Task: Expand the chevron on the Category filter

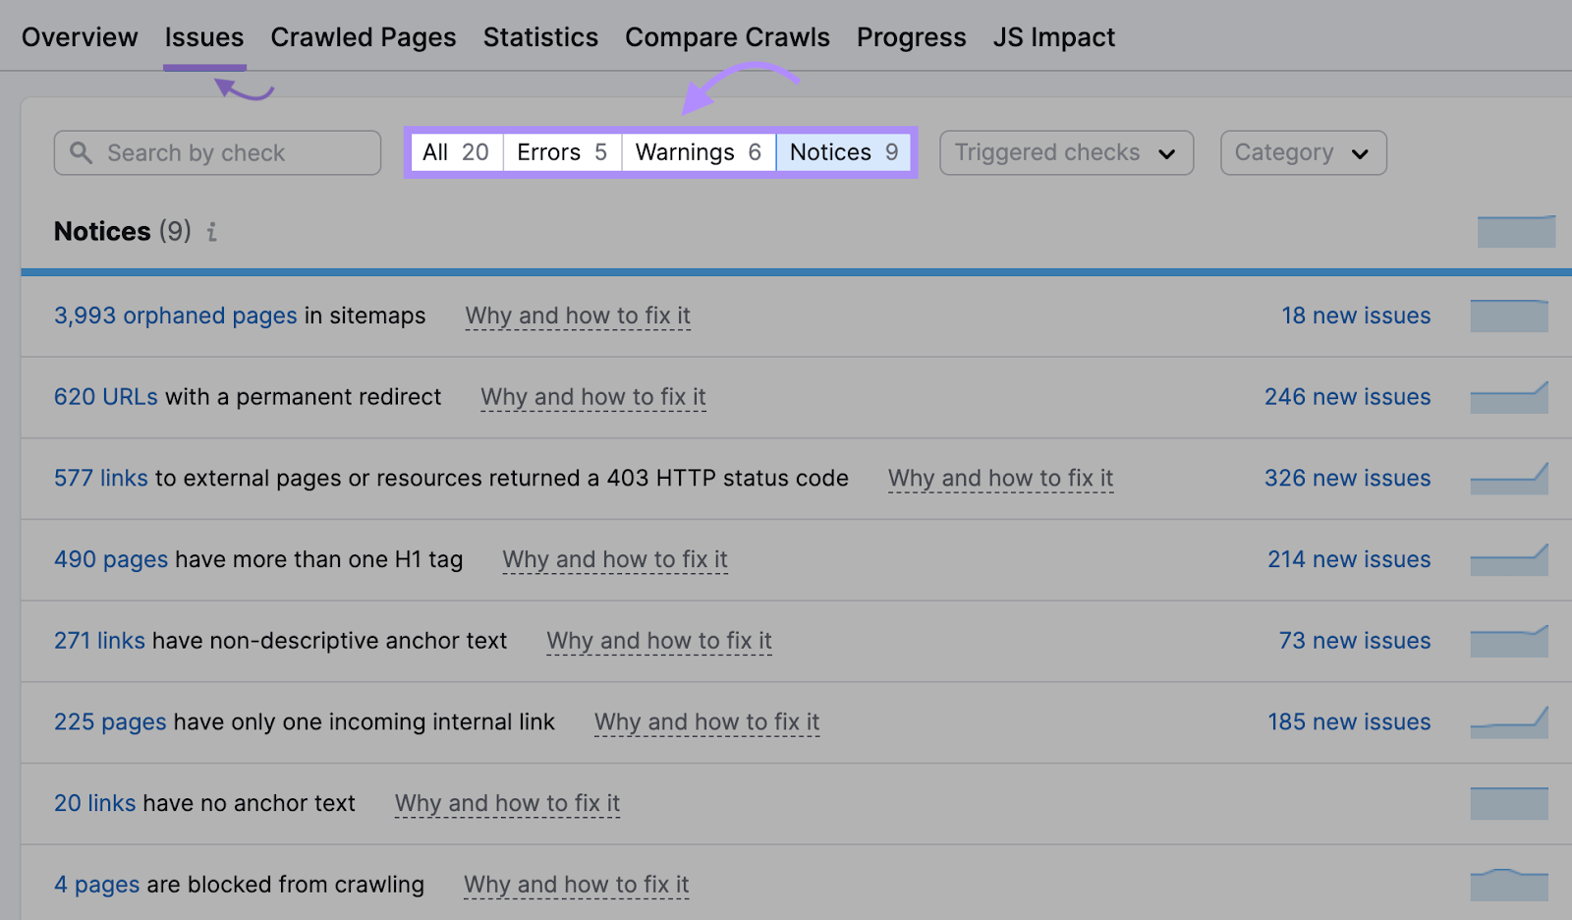Action: 1361,153
